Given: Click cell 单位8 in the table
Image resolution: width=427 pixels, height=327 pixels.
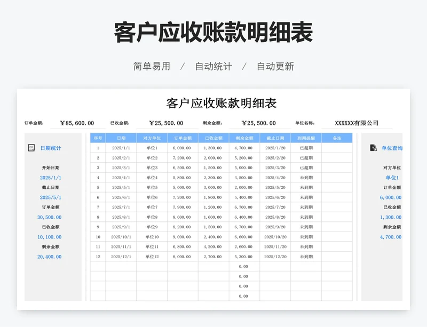Looking at the screenshot, I should (152, 217).
